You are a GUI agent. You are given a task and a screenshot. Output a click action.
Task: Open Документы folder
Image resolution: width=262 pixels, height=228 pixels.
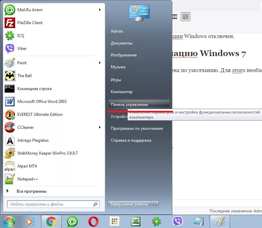click(121, 43)
